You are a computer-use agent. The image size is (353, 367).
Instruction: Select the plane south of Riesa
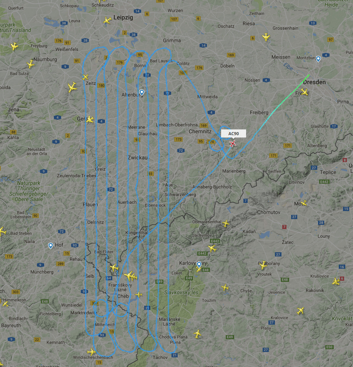pos(266,37)
